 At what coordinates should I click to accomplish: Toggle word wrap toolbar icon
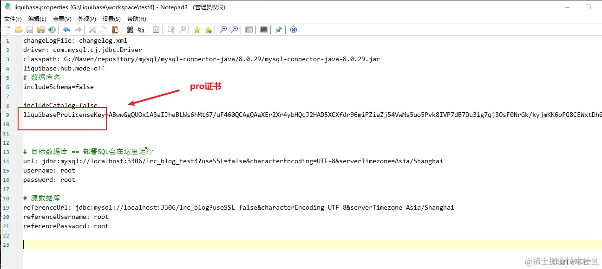(156, 30)
